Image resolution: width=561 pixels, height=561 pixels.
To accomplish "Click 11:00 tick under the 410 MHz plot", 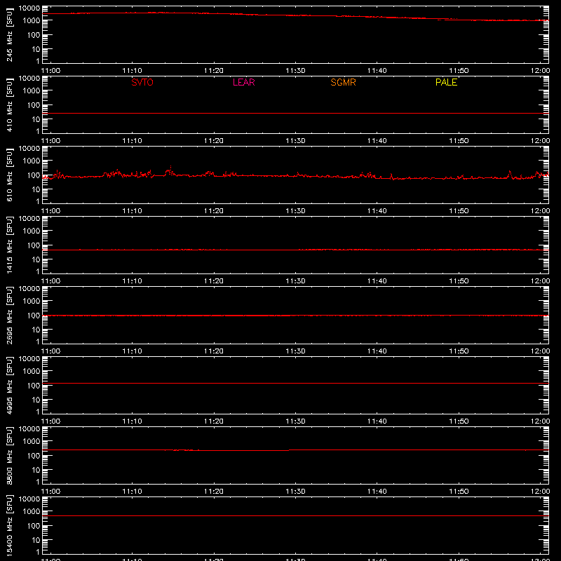I will pyautogui.click(x=50, y=141).
